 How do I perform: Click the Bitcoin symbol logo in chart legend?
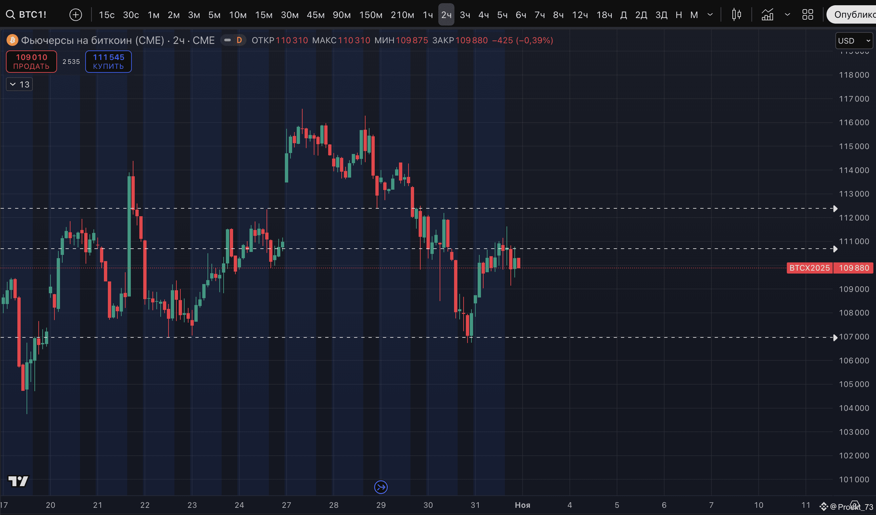[x=12, y=40]
